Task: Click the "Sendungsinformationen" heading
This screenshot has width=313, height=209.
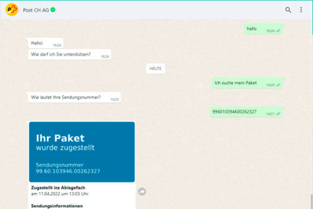Action: (x=57, y=206)
